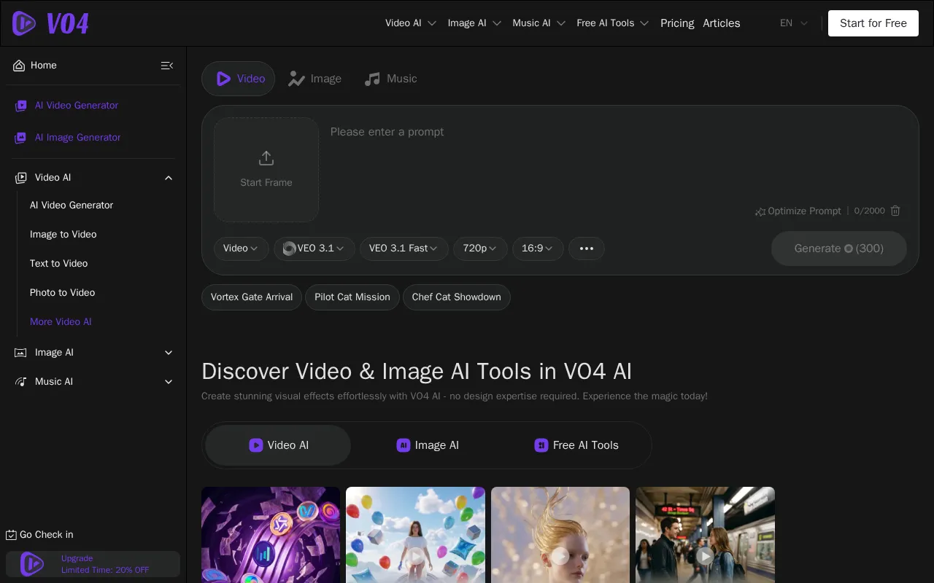Select the Image AI tools tab
Viewport: 934px width, 583px height.
pos(427,445)
